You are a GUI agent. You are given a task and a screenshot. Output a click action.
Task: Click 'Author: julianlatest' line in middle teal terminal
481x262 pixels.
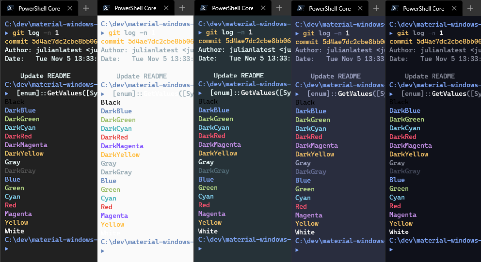click(244, 49)
